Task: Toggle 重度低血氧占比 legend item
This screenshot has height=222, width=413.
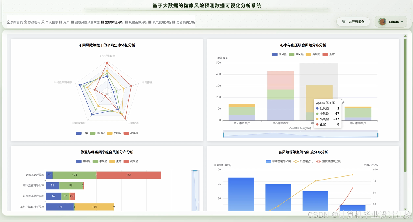Action: (328, 161)
